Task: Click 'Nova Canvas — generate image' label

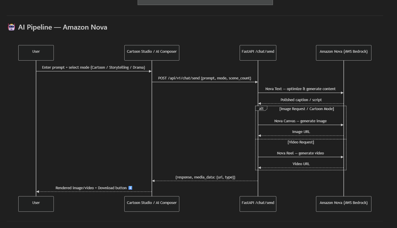Action: pos(300,121)
